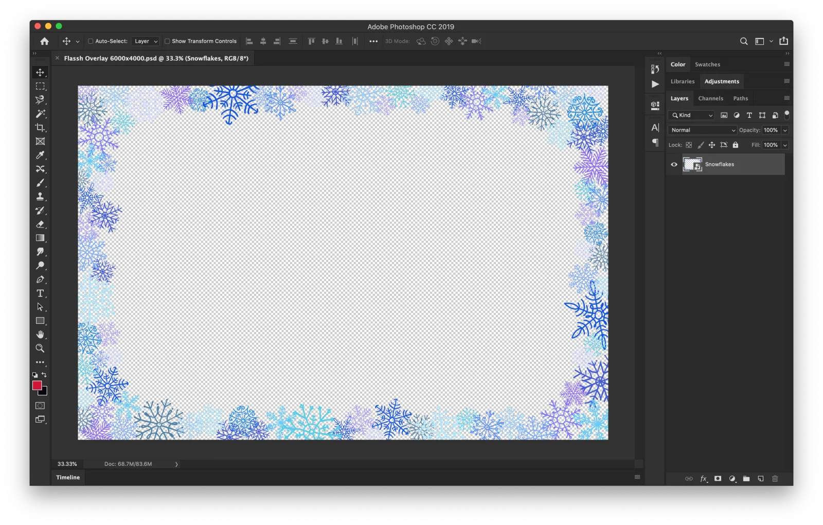Click the 33.33% zoom level field
Image resolution: width=823 pixels, height=525 pixels.
pyautogui.click(x=67, y=464)
